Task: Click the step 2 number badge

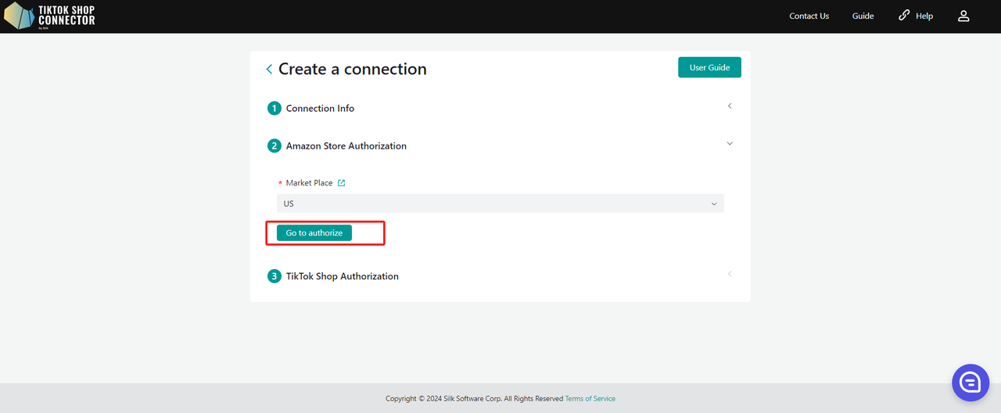Action: click(x=274, y=146)
